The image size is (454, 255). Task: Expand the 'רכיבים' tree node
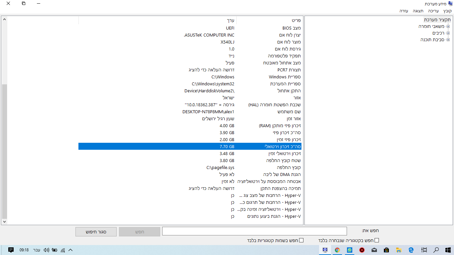click(x=448, y=33)
